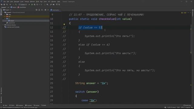The width and height of the screenshot is (194, 109).
Task: Click the Open folder toolbar icon
Action: (x=2, y=5)
